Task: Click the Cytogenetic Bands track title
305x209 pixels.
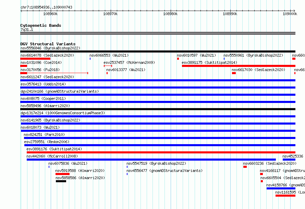Action: pos(41,25)
